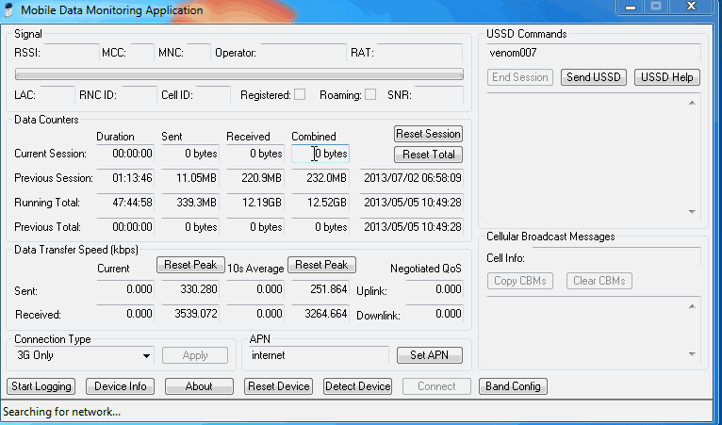Screen dimensions: 722x425
Task: Click the Uplink QoS value 0.000
Action: [x=435, y=289]
